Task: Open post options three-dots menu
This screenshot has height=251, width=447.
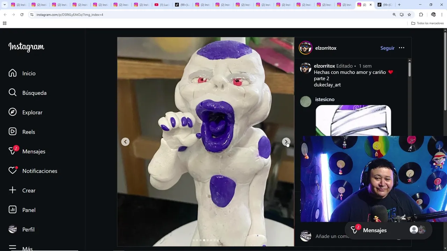Action: [x=402, y=48]
